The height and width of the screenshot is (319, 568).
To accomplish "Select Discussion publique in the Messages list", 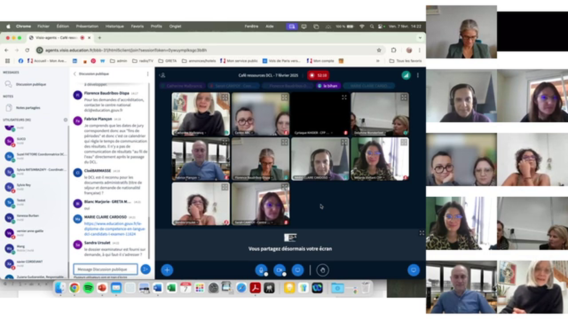I will tap(31, 84).
